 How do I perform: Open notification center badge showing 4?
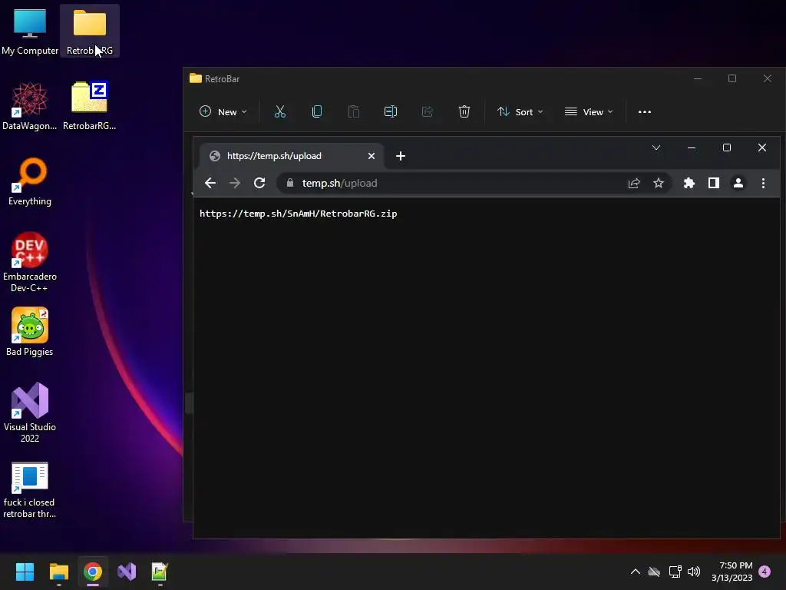(x=765, y=572)
